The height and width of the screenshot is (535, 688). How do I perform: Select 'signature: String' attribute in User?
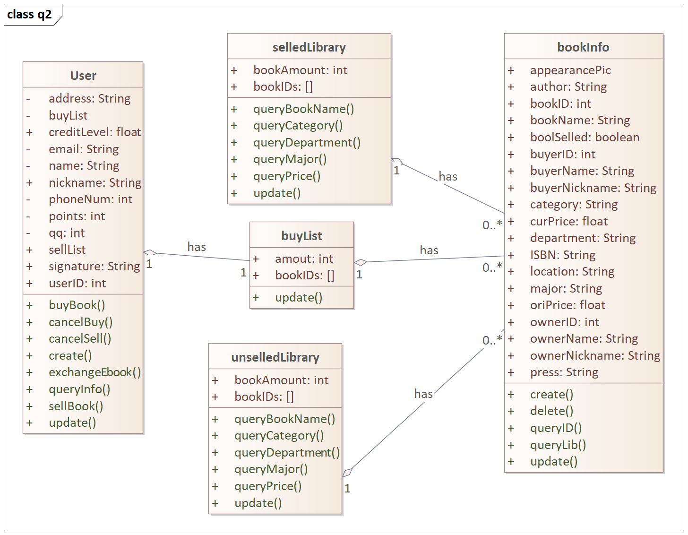[x=95, y=266]
